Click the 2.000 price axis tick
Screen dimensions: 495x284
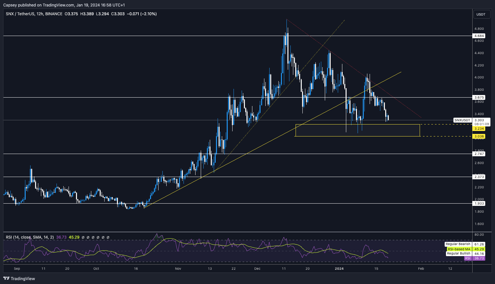pyautogui.click(x=479, y=199)
